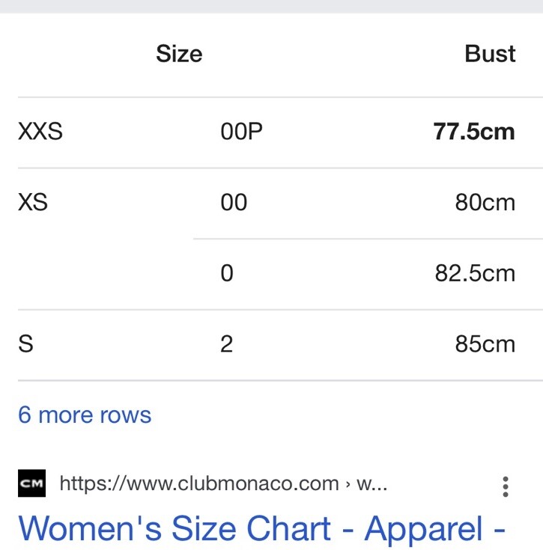This screenshot has width=543, height=550.
Task: Select the 80cm bust value
Action: pyautogui.click(x=485, y=202)
